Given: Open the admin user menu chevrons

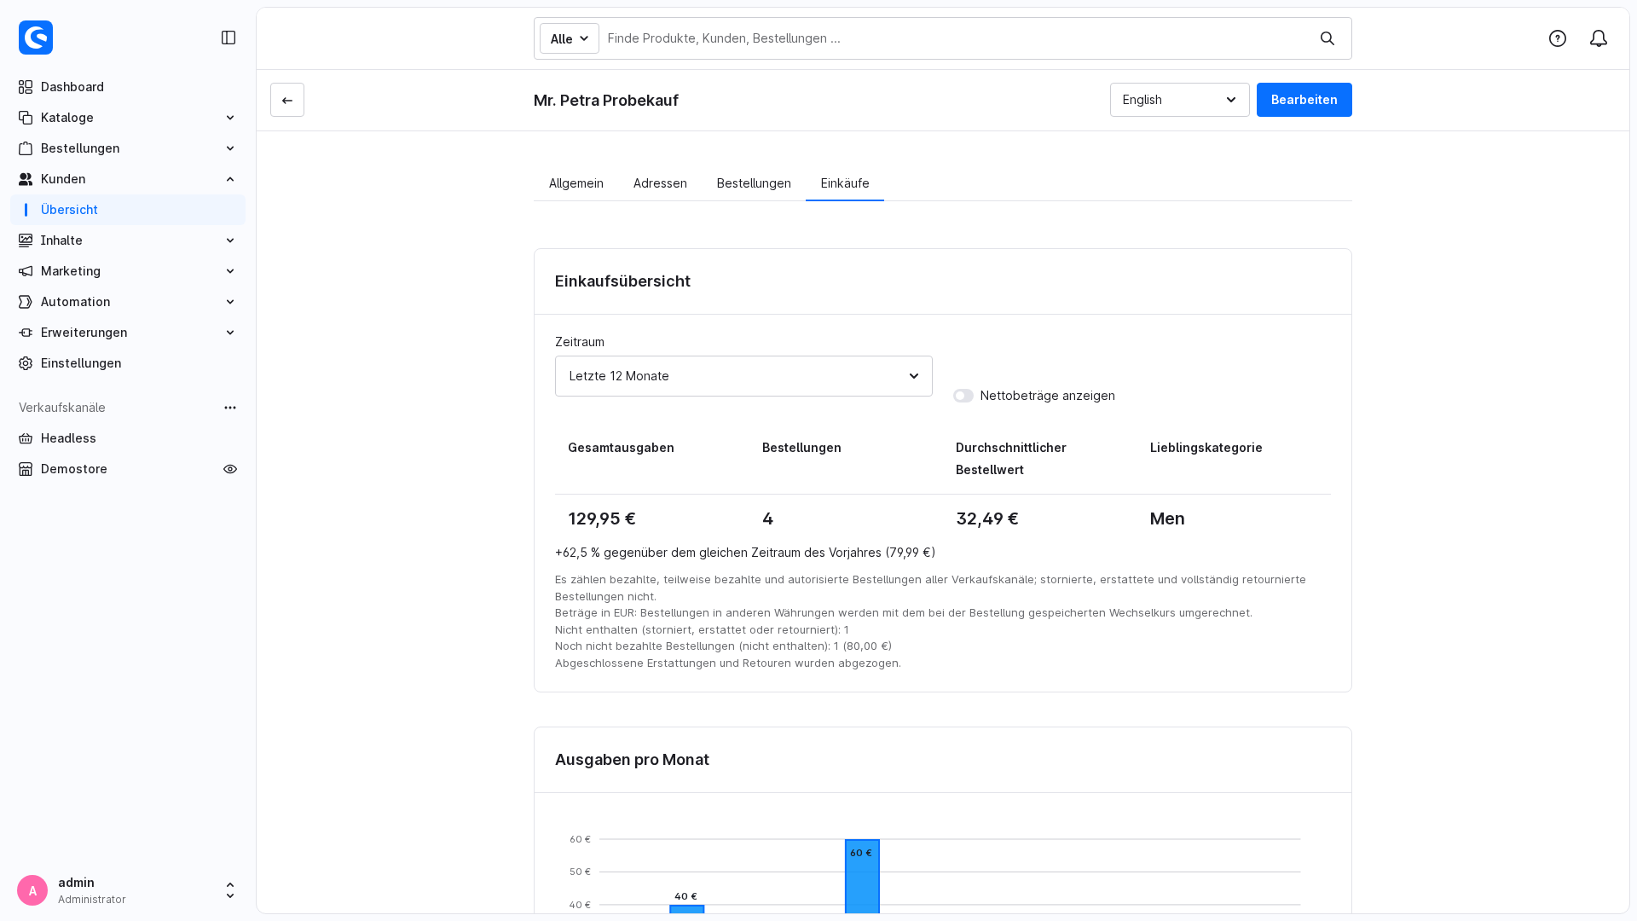Looking at the screenshot, I should [x=230, y=890].
